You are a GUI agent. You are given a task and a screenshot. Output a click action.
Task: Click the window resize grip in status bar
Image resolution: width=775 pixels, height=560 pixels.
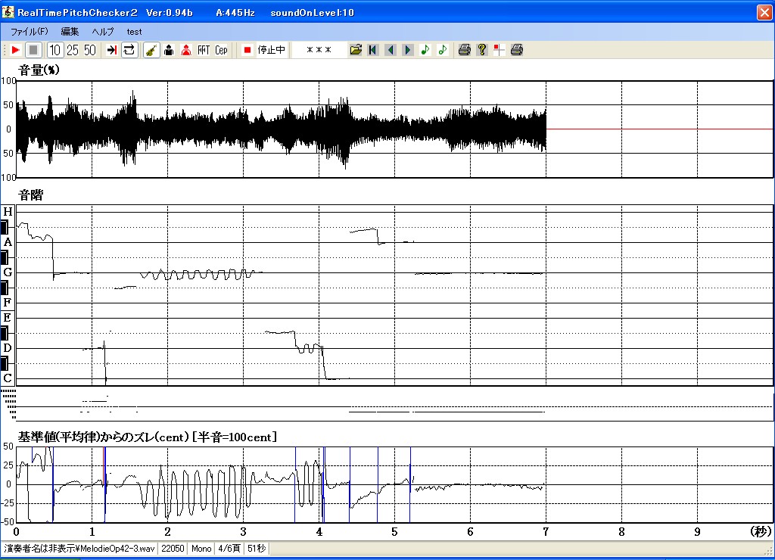click(x=769, y=549)
